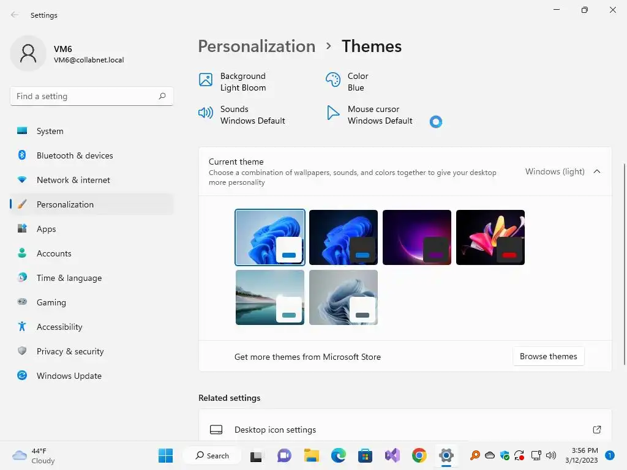Screen dimensions: 627x470
Task: Click the Color palette icon
Action: [x=332, y=80]
